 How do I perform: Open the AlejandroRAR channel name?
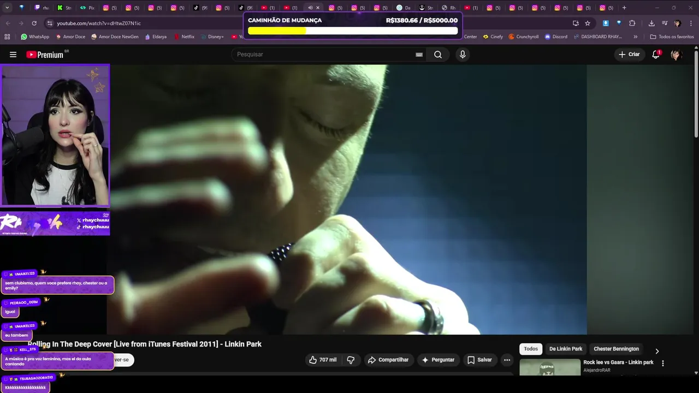[x=597, y=370]
